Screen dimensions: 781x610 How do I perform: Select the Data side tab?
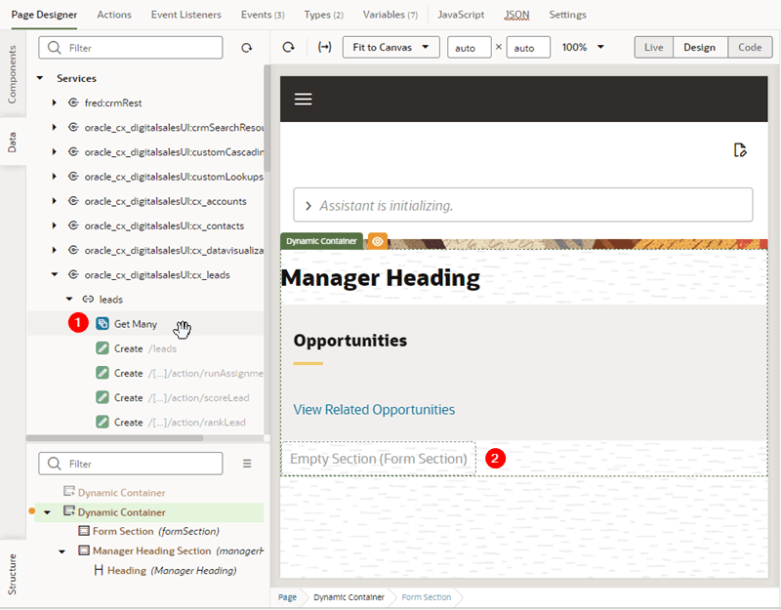[x=12, y=142]
